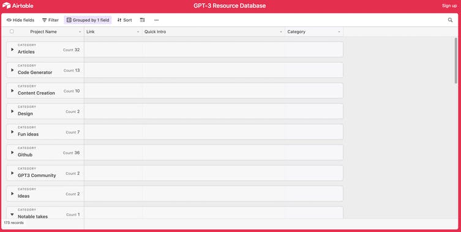Image resolution: width=461 pixels, height=232 pixels.
Task: Open Link column dropdown arrow
Action: 138,32
